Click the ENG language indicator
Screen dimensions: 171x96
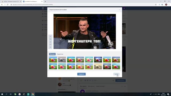coord(159,94)
